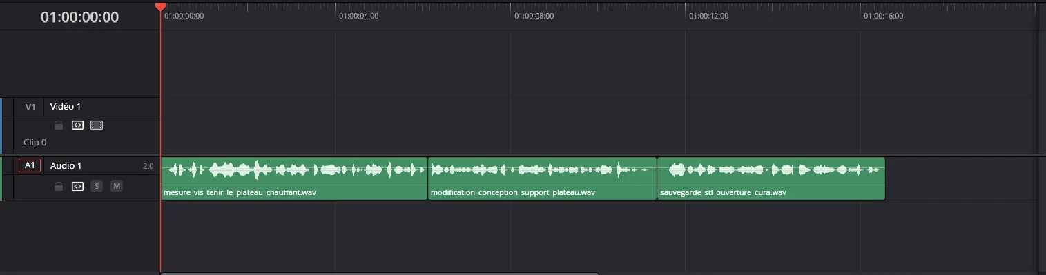Toggle auto track selector on Audio 1
The width and height of the screenshot is (1046, 275).
pos(78,186)
